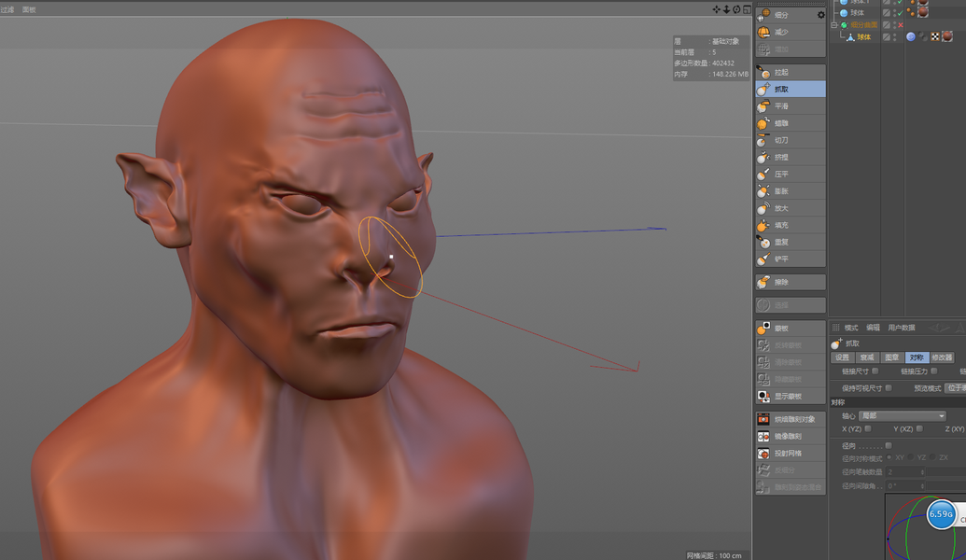The width and height of the screenshot is (966, 560).
Task: Toggle the green check on 球体 row
Action: point(900,12)
